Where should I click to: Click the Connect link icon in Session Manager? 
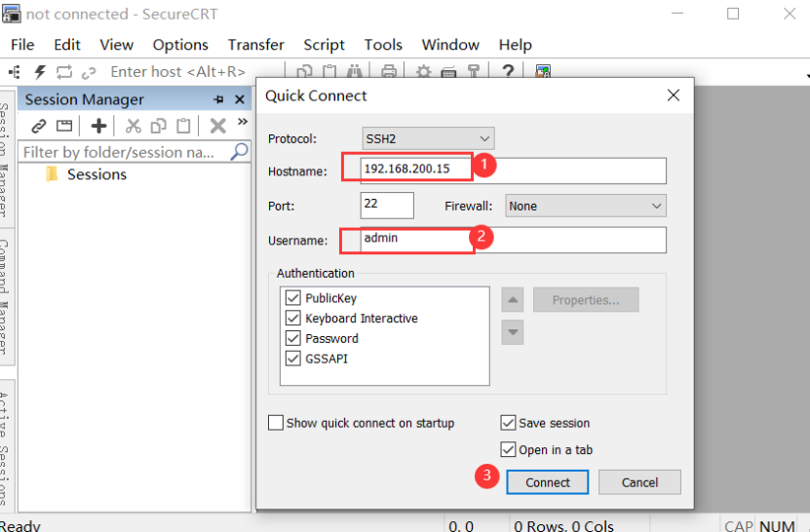(39, 126)
